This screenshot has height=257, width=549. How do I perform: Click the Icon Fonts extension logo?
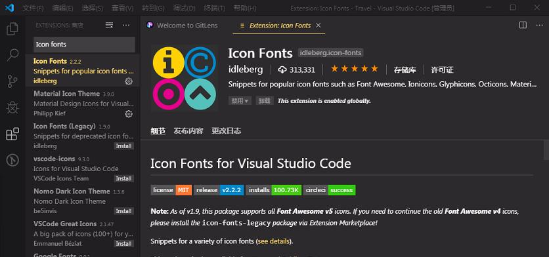click(x=185, y=78)
